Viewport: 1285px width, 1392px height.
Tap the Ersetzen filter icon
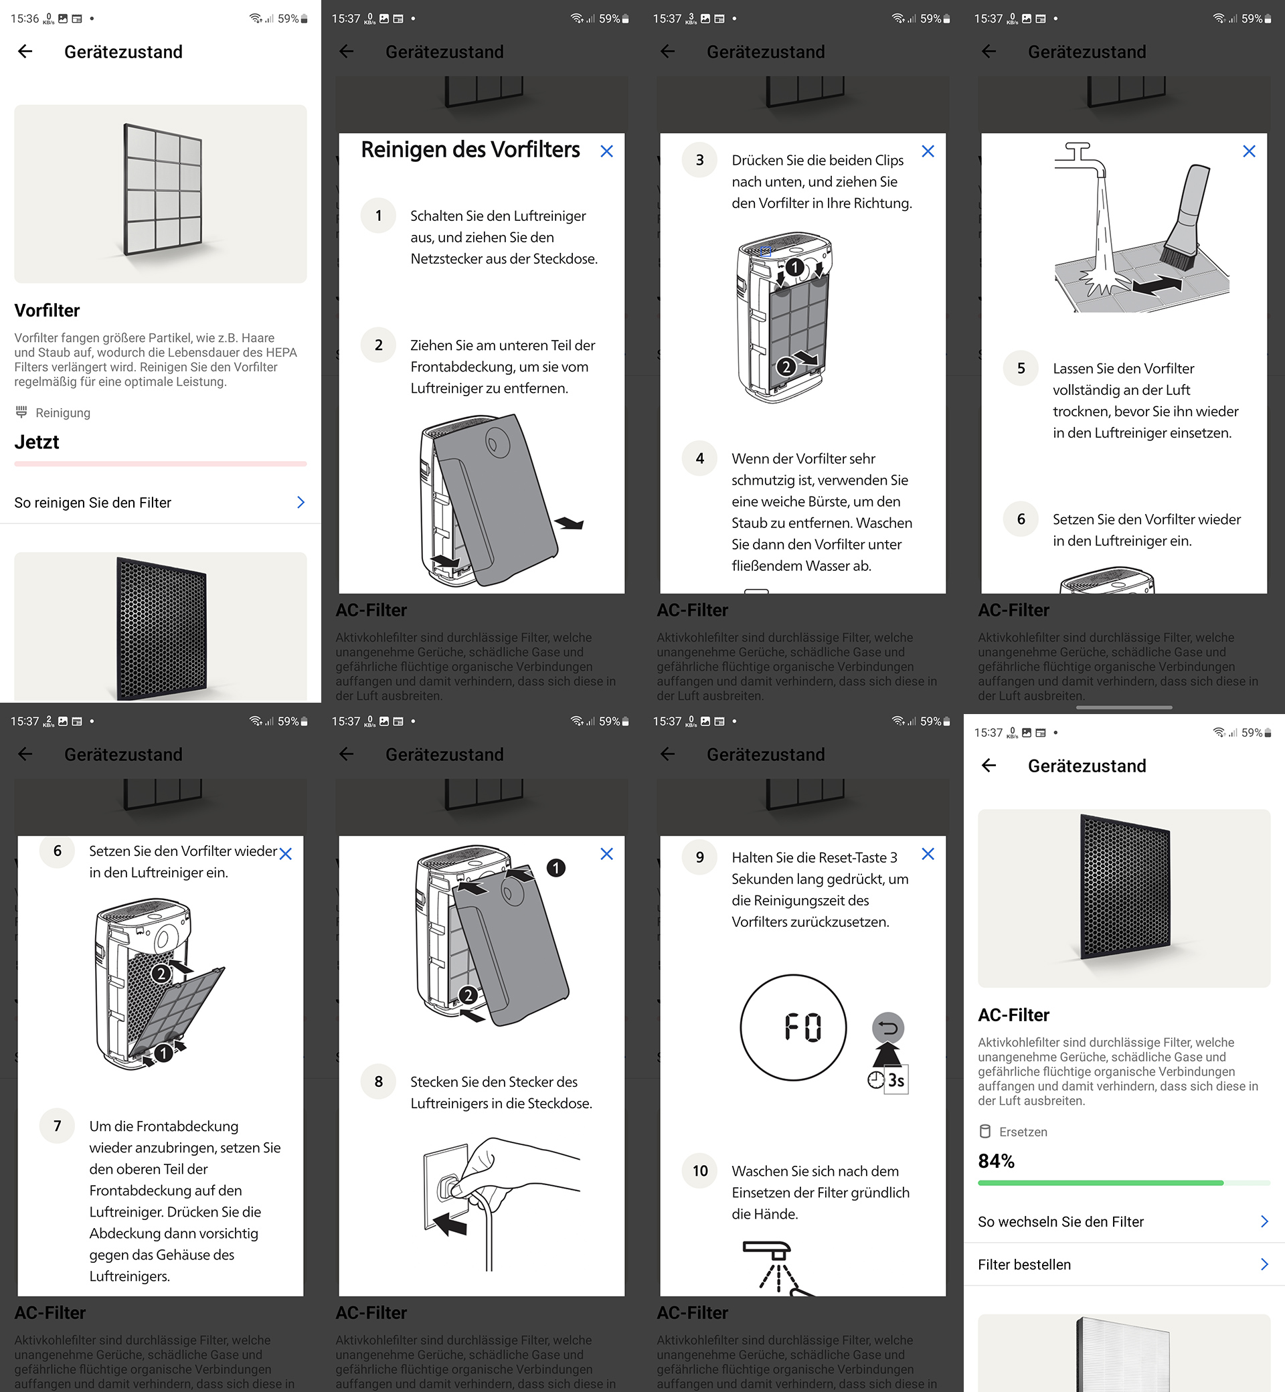984,1131
